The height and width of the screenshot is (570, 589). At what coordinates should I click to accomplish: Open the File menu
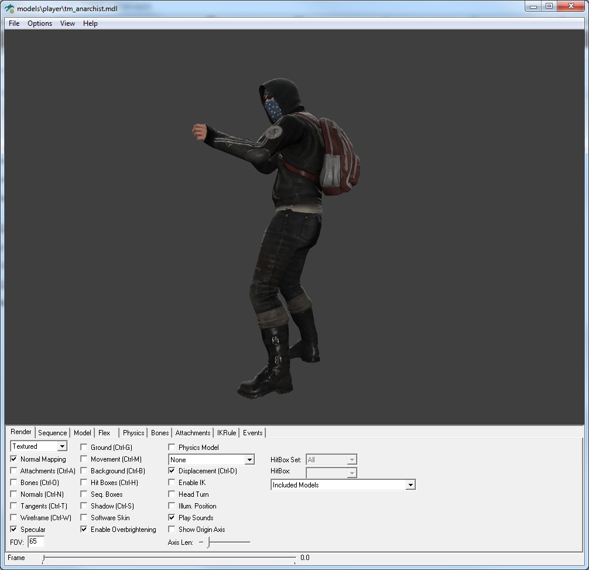(14, 23)
